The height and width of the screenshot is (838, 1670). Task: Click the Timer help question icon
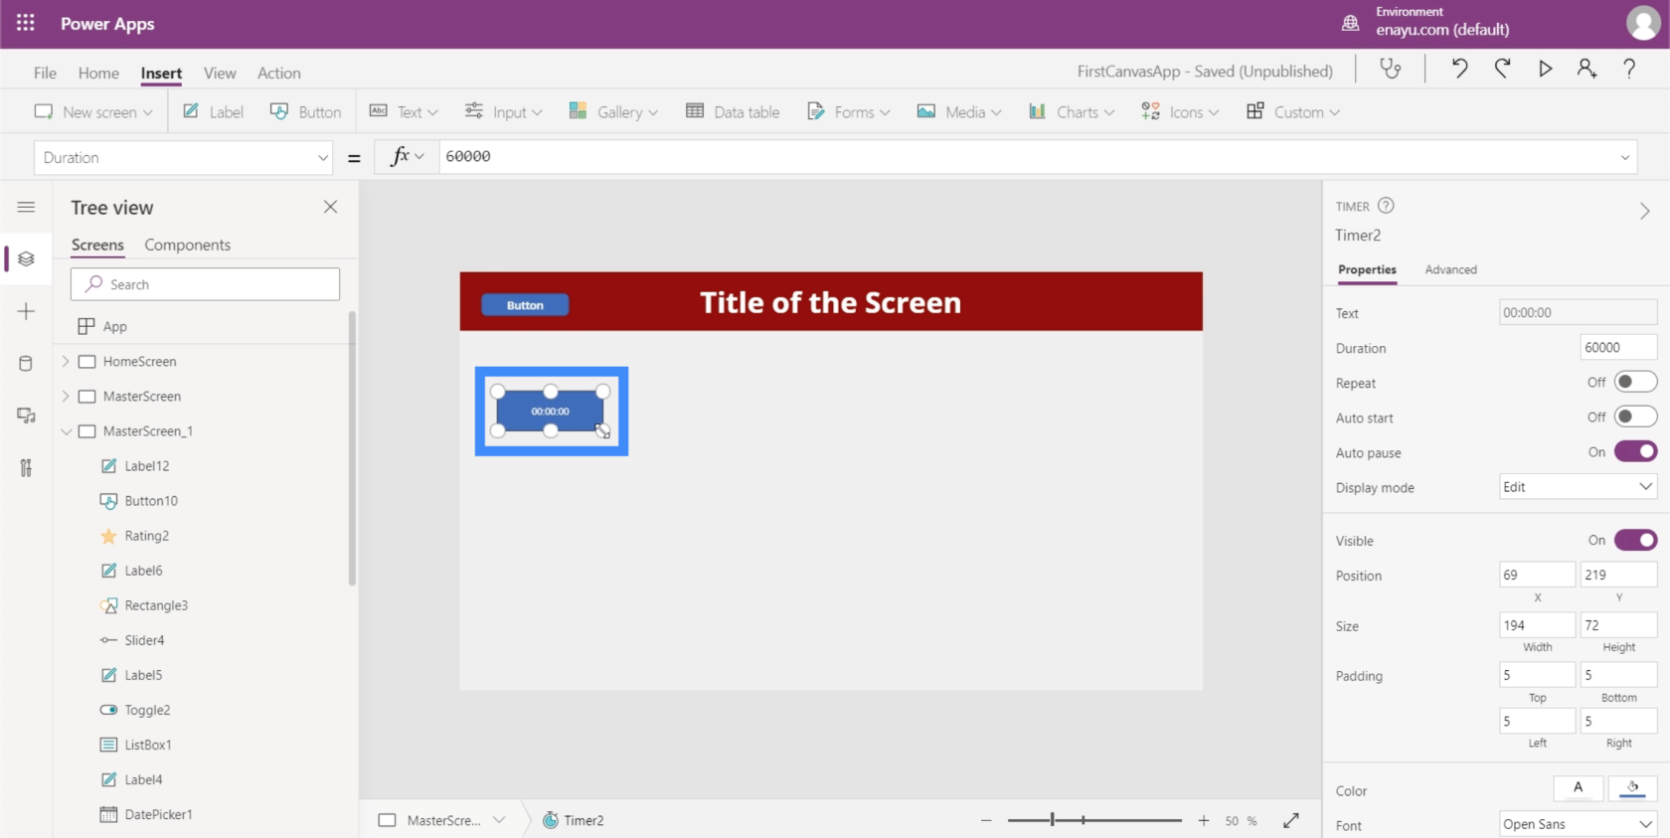[x=1386, y=206]
